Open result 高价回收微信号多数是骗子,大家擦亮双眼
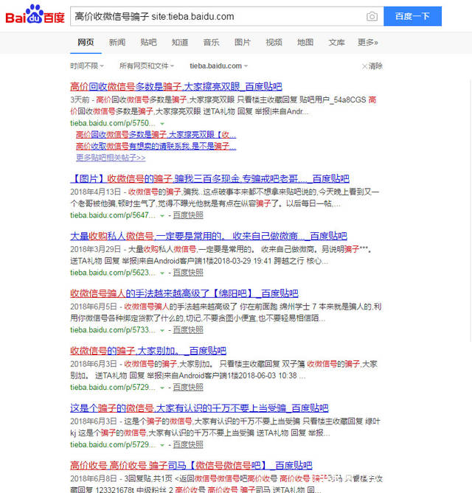The image size is (472, 493). tap(176, 86)
